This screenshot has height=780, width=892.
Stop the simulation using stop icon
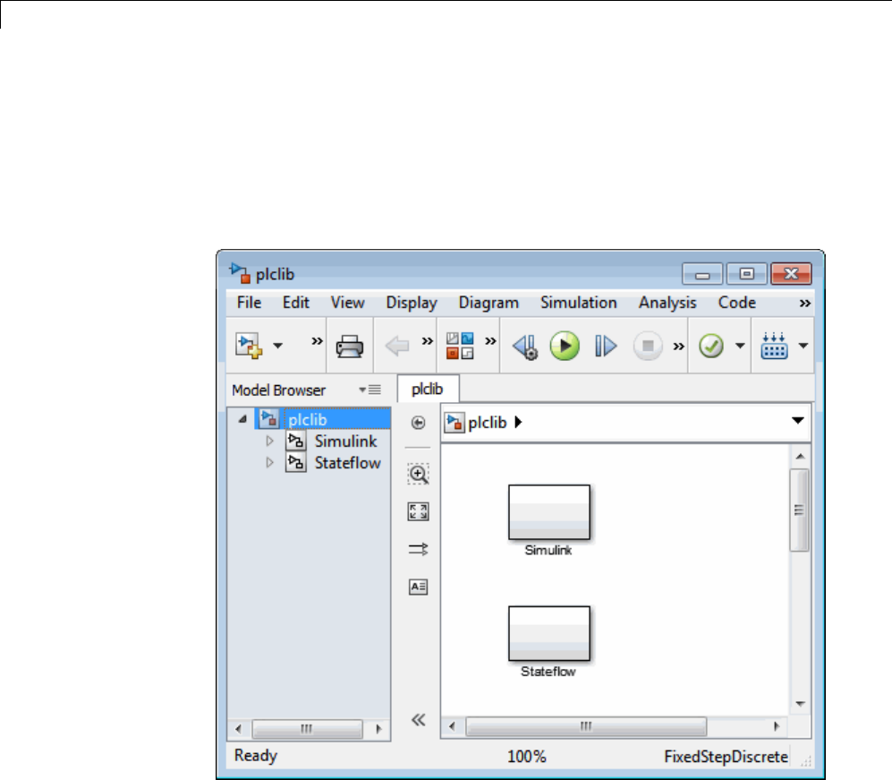tap(648, 346)
